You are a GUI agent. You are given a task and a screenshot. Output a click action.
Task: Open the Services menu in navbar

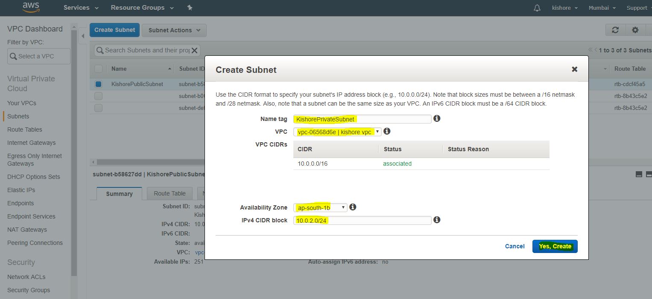click(x=81, y=8)
